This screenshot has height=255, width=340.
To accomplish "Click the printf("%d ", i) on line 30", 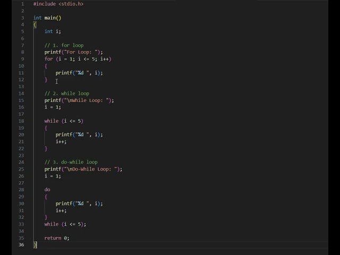I will [x=79, y=203].
